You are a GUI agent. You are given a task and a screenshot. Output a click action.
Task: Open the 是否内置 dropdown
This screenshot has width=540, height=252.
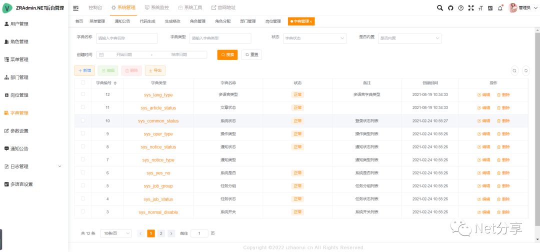[409, 38]
